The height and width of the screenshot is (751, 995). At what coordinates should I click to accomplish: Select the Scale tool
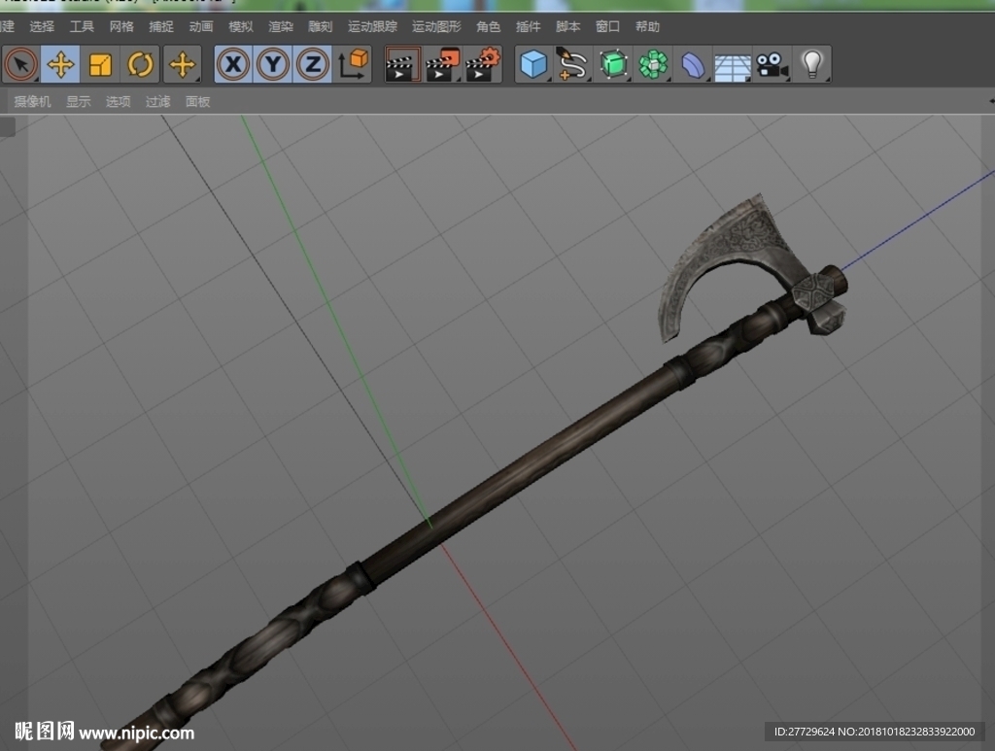100,64
